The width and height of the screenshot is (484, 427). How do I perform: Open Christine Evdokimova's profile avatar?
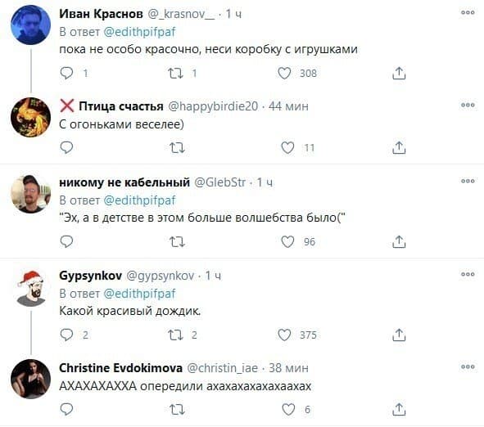(x=30, y=379)
